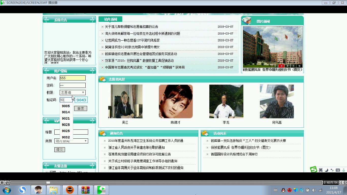Open news about 孤儿帮教捐赠和志愿者招募
The height and width of the screenshot is (195, 347).
[132, 27]
